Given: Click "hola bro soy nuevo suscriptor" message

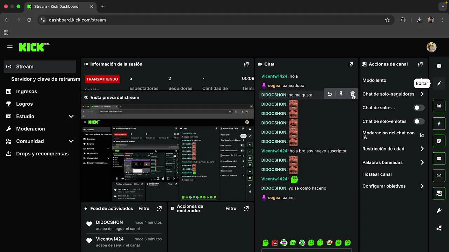Looking at the screenshot, I should click(x=318, y=151).
